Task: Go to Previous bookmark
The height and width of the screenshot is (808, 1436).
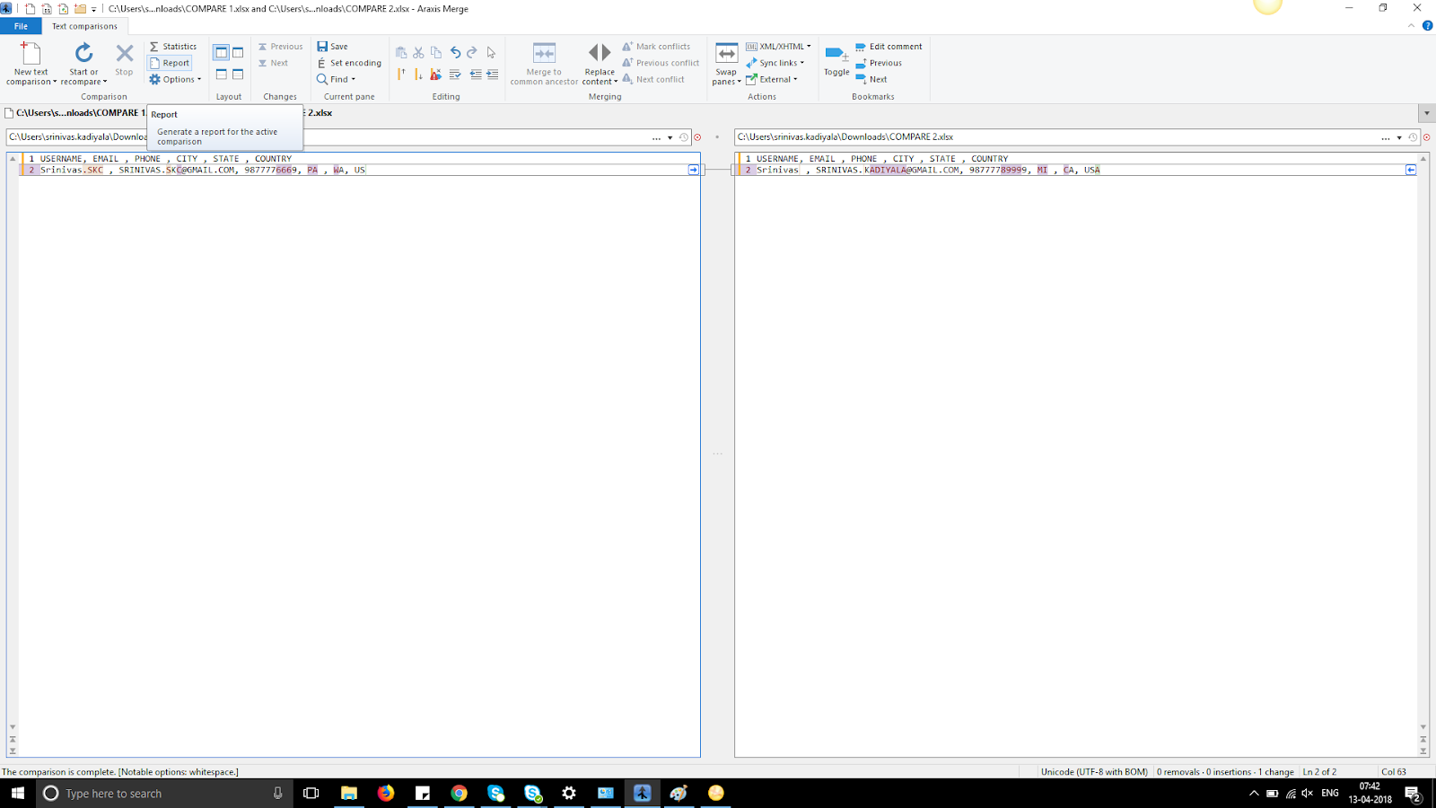Action: [x=879, y=63]
